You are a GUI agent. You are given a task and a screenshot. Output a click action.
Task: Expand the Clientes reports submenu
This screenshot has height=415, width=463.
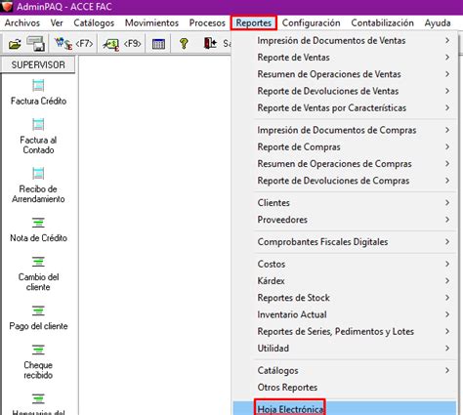click(x=345, y=203)
